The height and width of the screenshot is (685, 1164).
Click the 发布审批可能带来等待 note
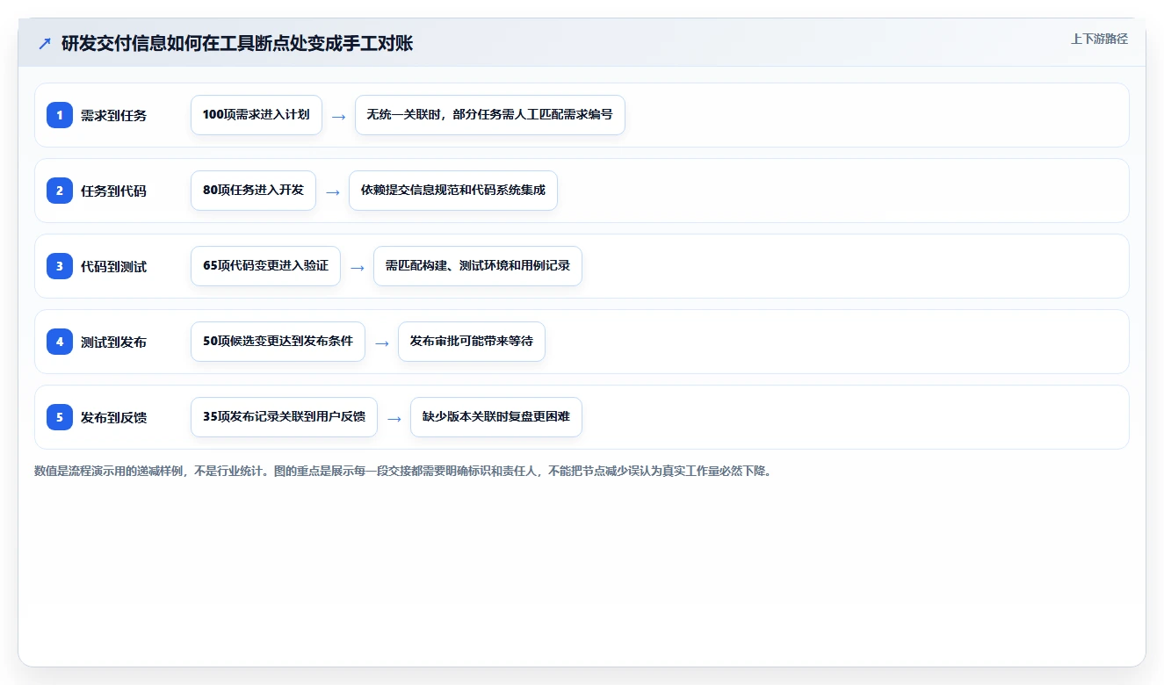[x=472, y=342]
